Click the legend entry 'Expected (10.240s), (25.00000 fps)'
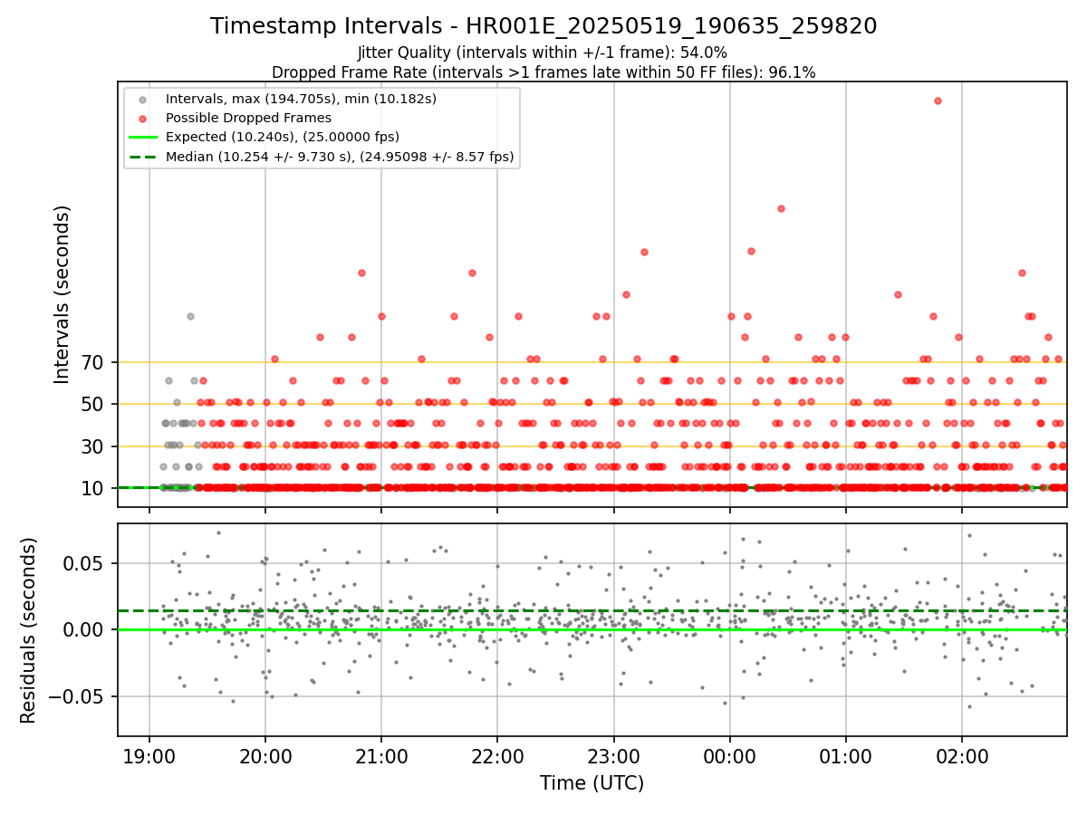Image resolution: width=1087 pixels, height=815 pixels. 283,137
